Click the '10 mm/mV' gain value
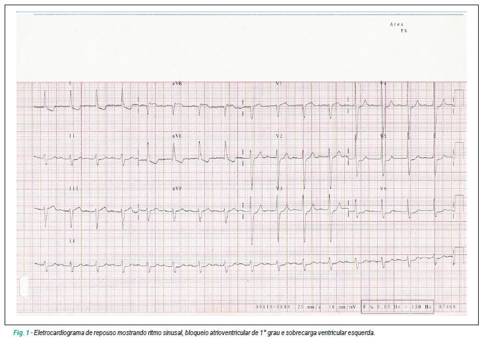The width and height of the screenshot is (484, 345). pos(342,307)
